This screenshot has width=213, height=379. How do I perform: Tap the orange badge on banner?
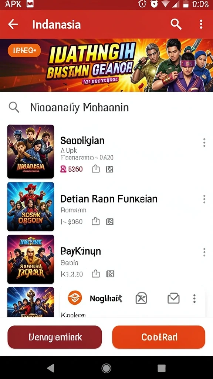point(24,50)
